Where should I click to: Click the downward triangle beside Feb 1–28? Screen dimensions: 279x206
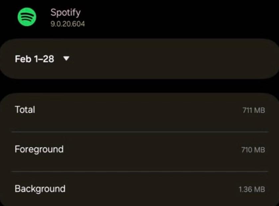[66, 59]
